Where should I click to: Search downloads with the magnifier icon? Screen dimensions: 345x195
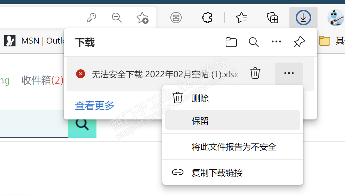click(254, 42)
